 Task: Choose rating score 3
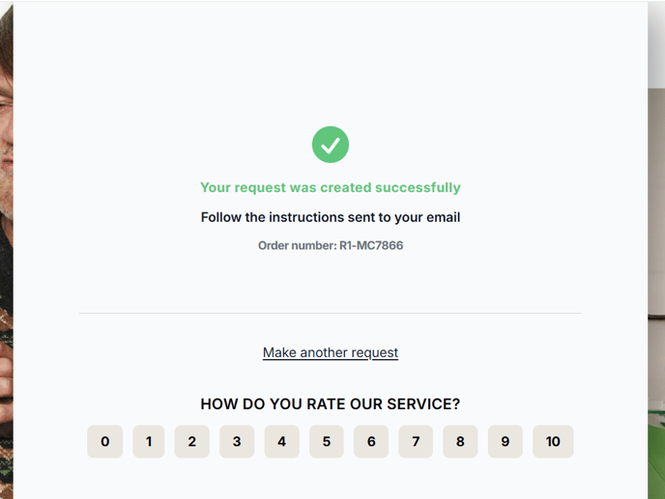[x=237, y=441]
